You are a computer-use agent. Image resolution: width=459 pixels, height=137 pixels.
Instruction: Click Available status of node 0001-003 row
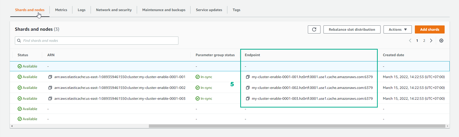[x=28, y=98]
